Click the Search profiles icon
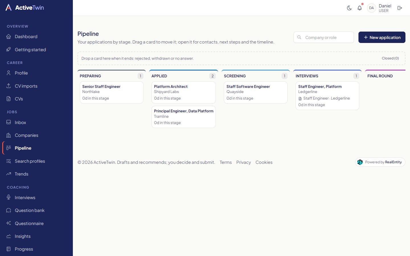Image resolution: width=410 pixels, height=256 pixels. 9,161
